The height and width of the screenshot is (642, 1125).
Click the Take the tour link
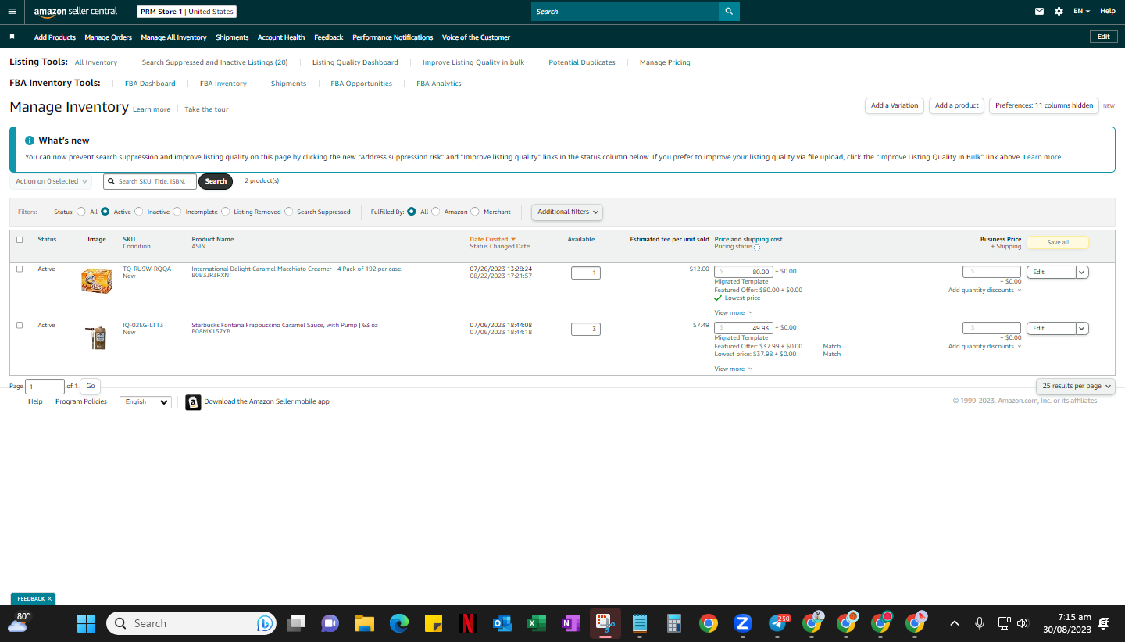[x=206, y=109]
